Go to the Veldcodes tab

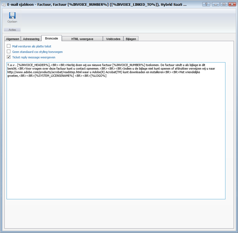[113, 39]
